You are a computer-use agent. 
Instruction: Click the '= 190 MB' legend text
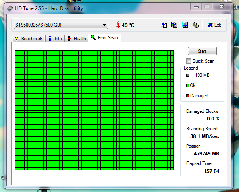click(200, 75)
